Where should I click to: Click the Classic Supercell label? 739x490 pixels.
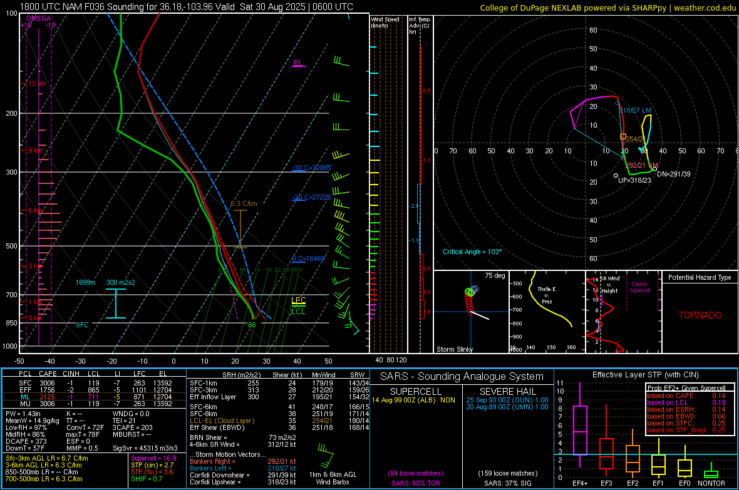coord(640,287)
